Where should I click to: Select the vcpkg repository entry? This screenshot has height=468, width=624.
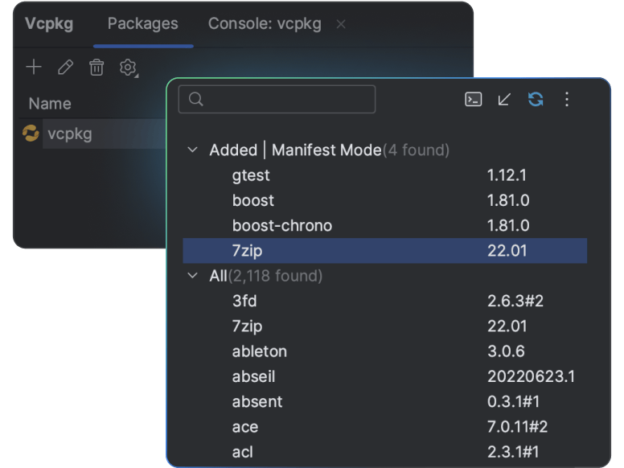tap(69, 133)
